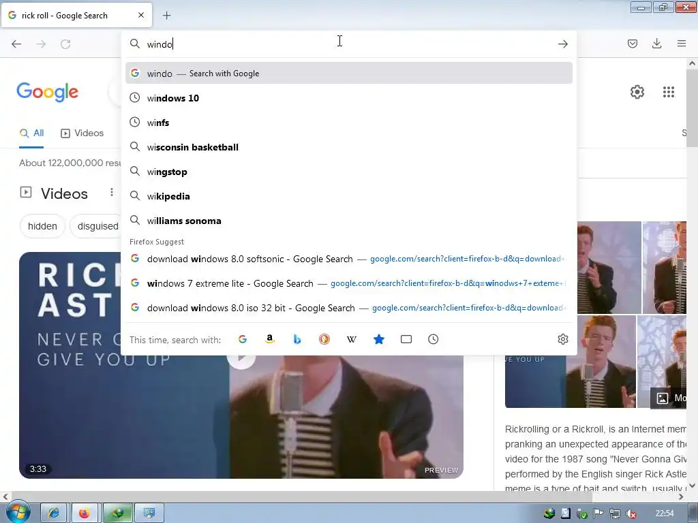Switch to the Videos results tab
This screenshot has width=698, height=523.
(x=82, y=133)
